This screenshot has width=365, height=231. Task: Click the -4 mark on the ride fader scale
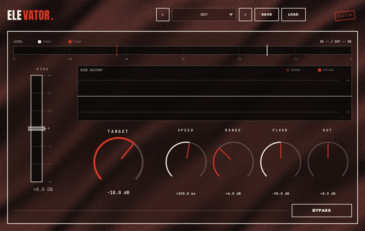click(x=49, y=164)
